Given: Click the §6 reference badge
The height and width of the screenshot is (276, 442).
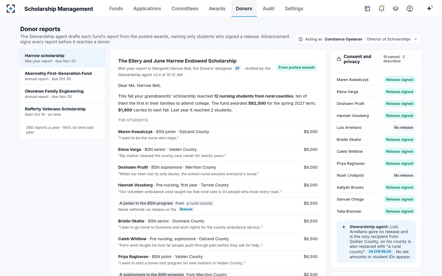Looking at the screenshot, I should pyautogui.click(x=237, y=68).
